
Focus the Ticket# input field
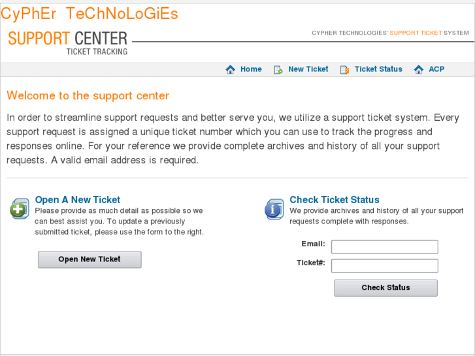pyautogui.click(x=384, y=266)
